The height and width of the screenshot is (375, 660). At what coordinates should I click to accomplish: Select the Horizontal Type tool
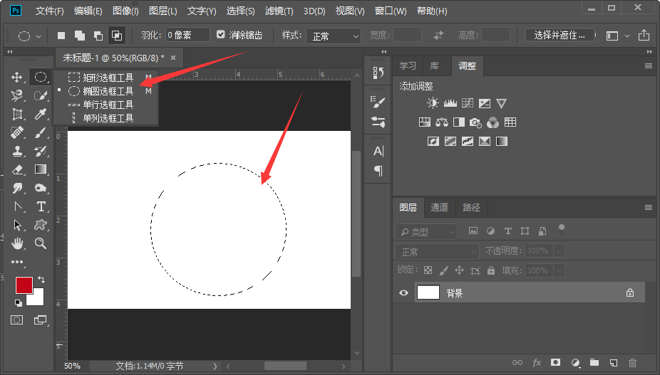(41, 206)
